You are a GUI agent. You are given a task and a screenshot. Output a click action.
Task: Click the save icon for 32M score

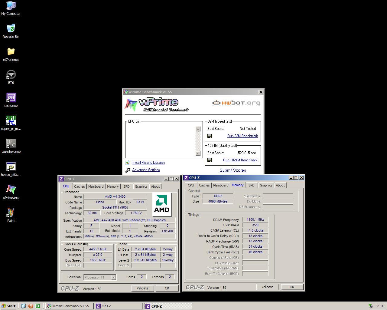[x=210, y=136]
